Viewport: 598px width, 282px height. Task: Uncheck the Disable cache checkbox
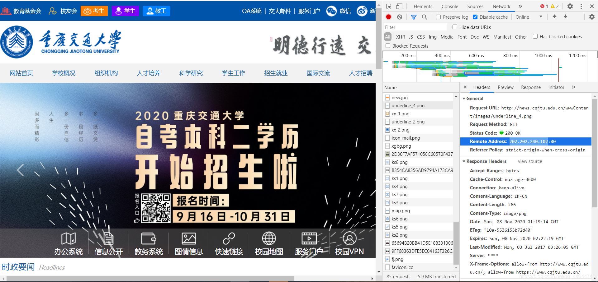[475, 17]
